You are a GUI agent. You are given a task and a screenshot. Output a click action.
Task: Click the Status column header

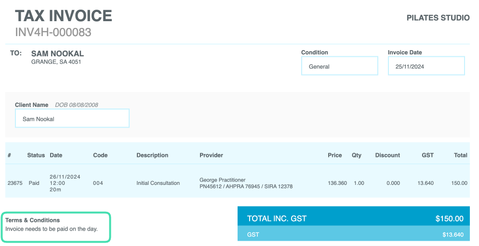pos(36,155)
